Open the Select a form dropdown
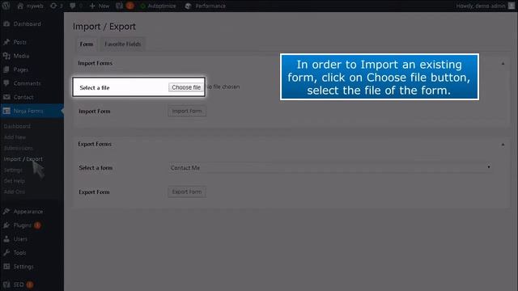 [x=330, y=167]
